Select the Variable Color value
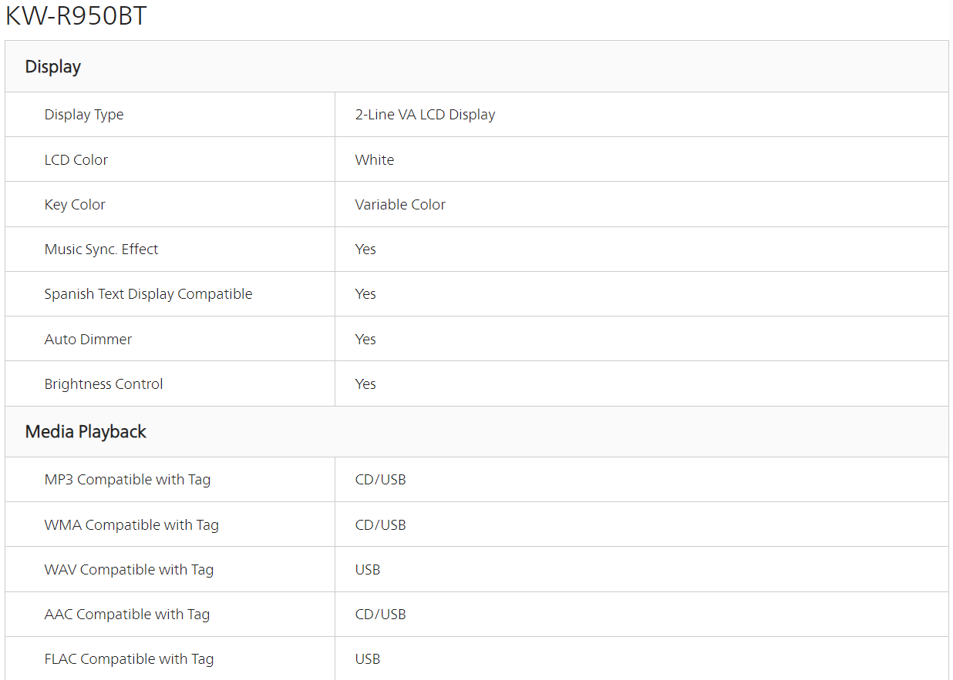The image size is (953, 680). click(400, 204)
